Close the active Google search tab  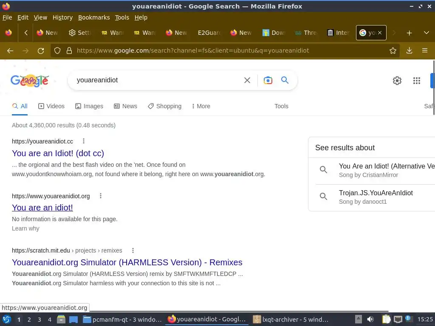[x=380, y=33]
